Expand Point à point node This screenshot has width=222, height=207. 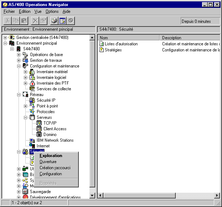(x=26, y=106)
